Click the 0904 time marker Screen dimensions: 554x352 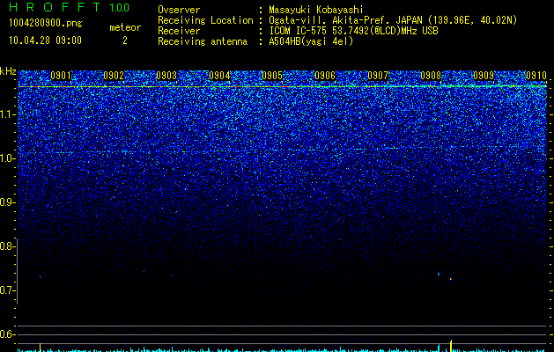click(219, 76)
